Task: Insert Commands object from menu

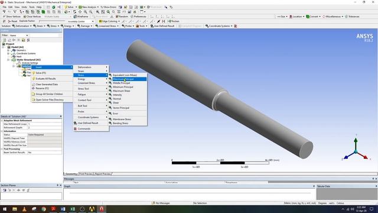Action: click(91, 129)
